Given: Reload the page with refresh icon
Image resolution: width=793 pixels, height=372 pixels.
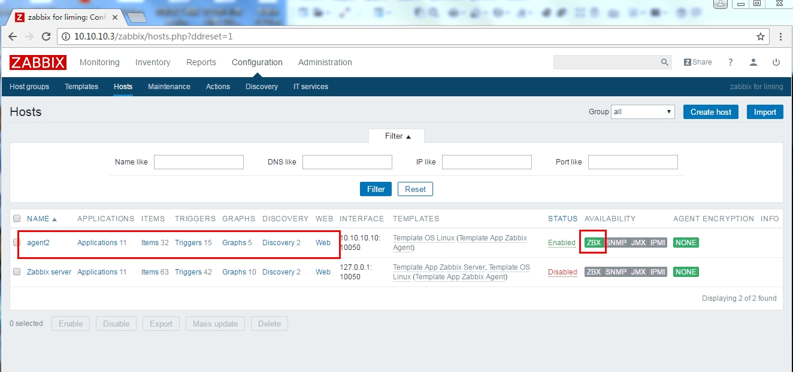Looking at the screenshot, I should tap(46, 36).
